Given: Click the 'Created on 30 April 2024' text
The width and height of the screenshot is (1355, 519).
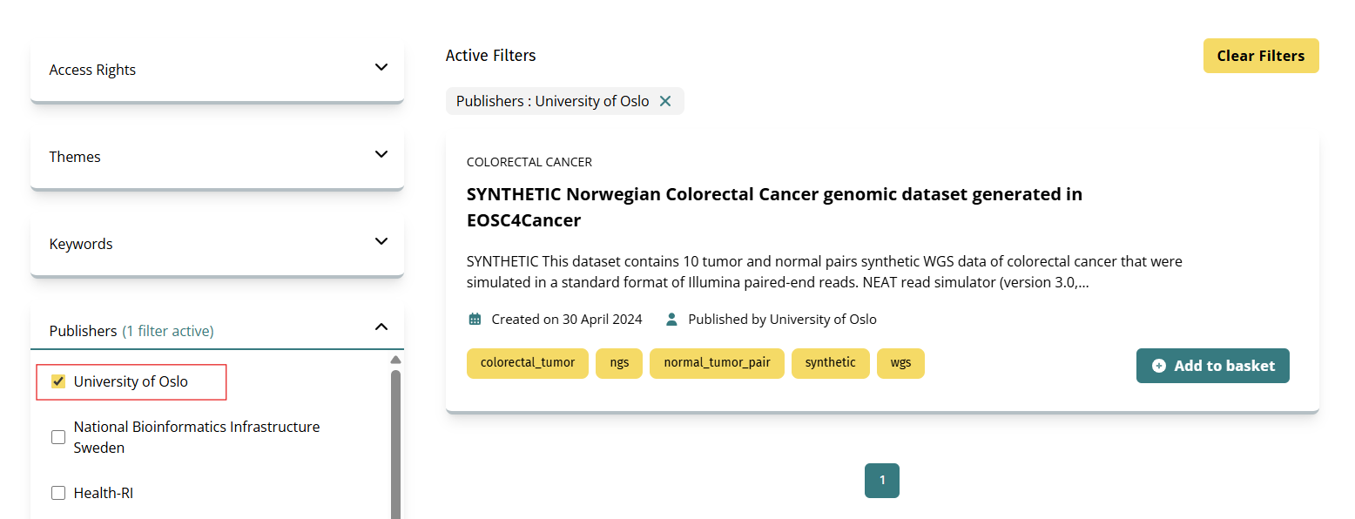Looking at the screenshot, I should click(x=567, y=320).
